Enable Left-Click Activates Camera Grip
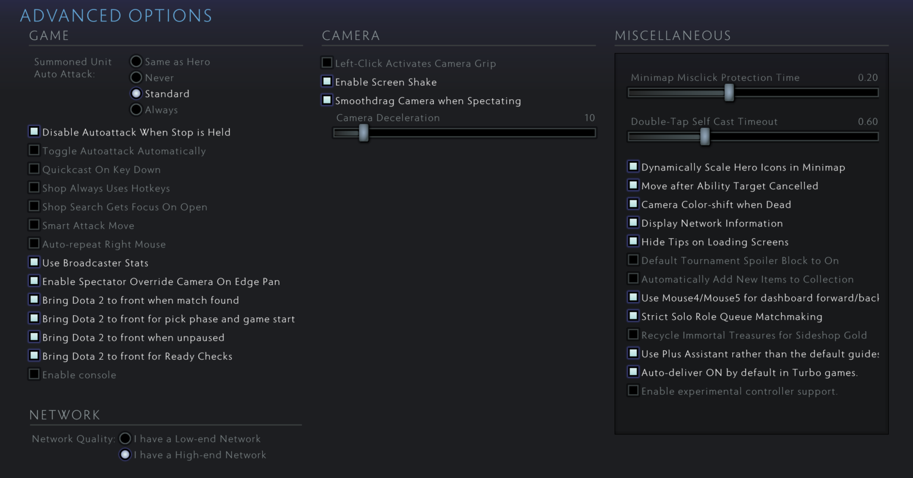This screenshot has height=478, width=913. [327, 62]
